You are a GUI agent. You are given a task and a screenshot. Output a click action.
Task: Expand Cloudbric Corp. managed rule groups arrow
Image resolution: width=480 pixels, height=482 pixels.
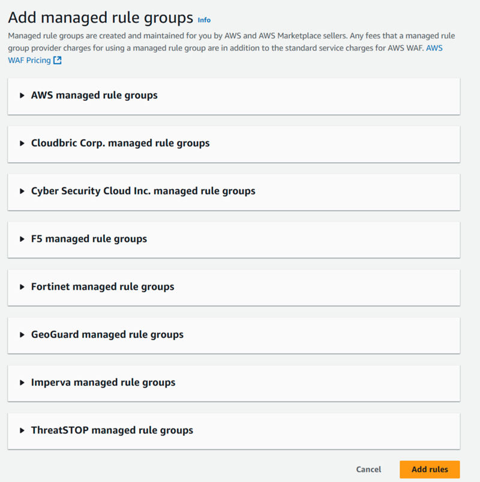coord(22,143)
